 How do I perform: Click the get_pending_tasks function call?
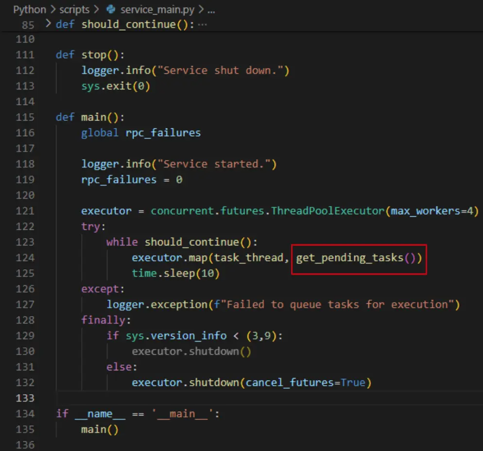coord(350,258)
